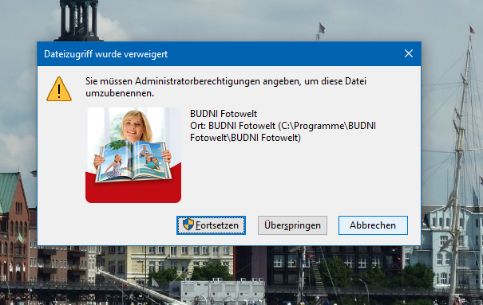This screenshot has width=483, height=305.
Task: Click the red flag atop the mast
Action: pyautogui.click(x=472, y=29)
